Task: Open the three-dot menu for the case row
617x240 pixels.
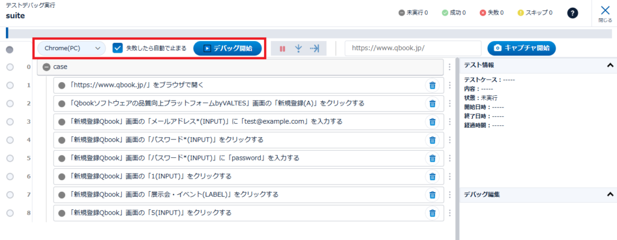Action: (x=449, y=67)
